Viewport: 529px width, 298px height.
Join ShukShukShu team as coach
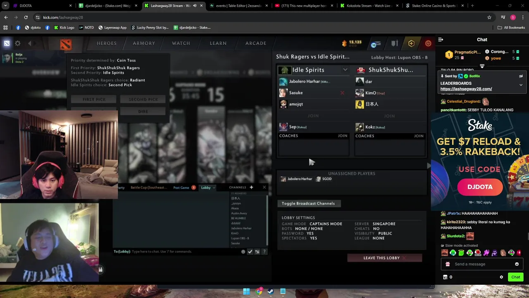(x=419, y=136)
